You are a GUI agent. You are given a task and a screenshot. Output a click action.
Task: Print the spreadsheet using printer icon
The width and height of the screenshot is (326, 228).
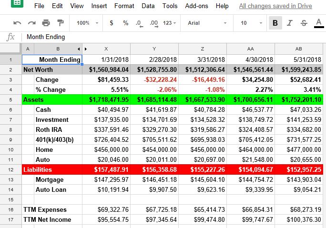(x=46, y=23)
